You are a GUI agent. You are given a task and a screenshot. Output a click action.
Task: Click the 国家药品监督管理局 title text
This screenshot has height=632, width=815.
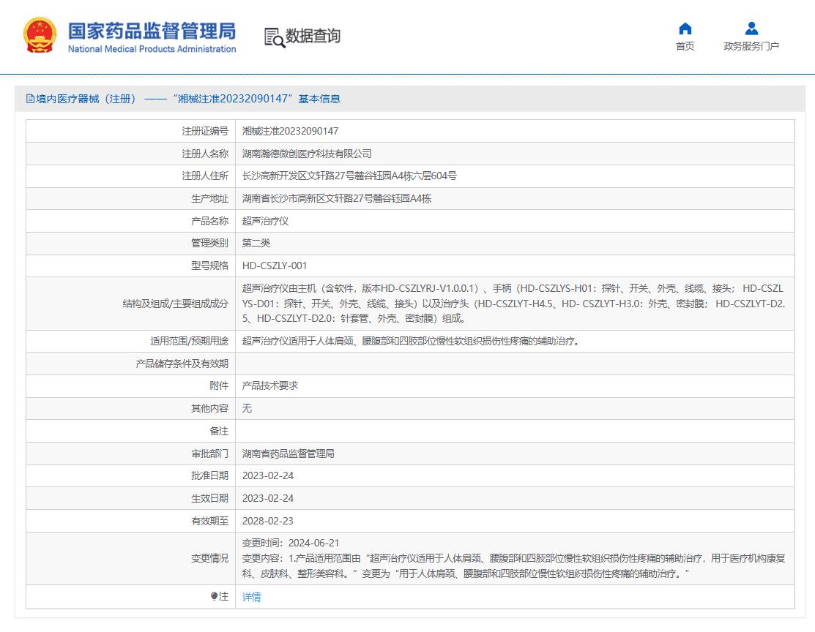(152, 31)
